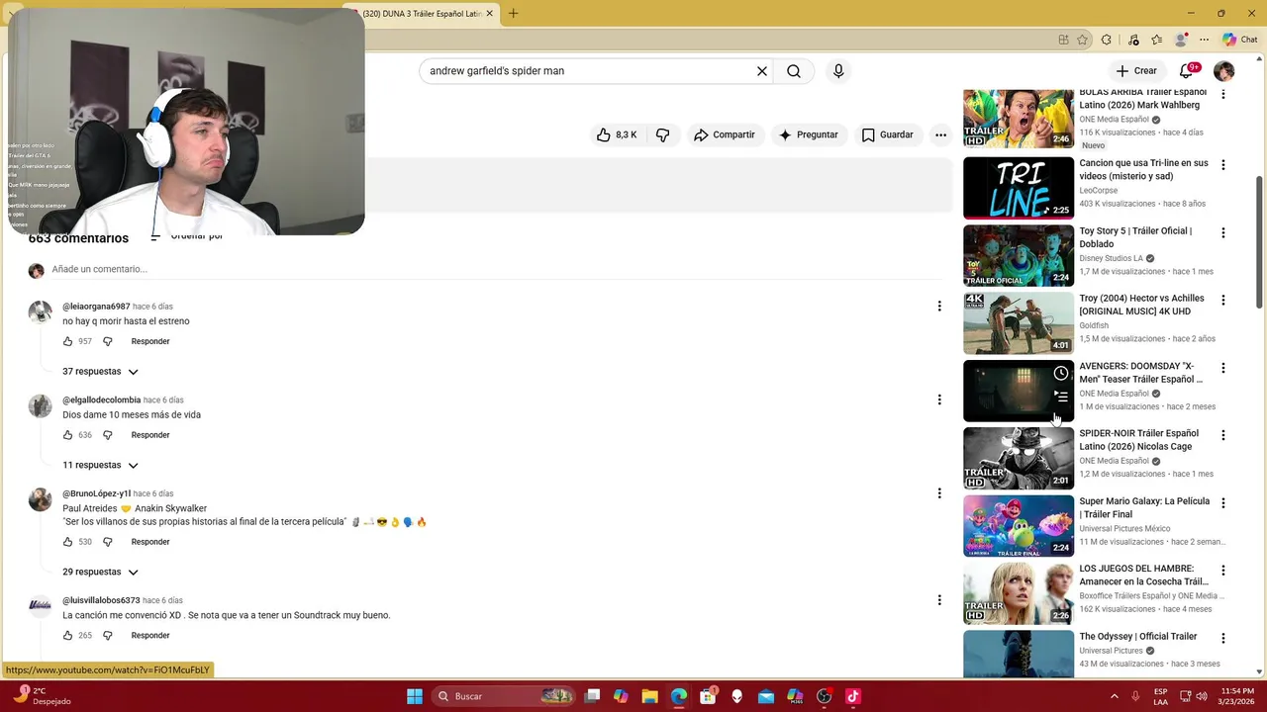Open the Mail app on the taskbar

[x=766, y=696]
